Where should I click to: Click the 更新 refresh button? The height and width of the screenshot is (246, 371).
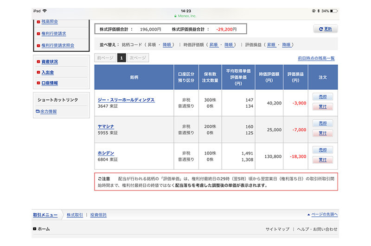point(326,29)
